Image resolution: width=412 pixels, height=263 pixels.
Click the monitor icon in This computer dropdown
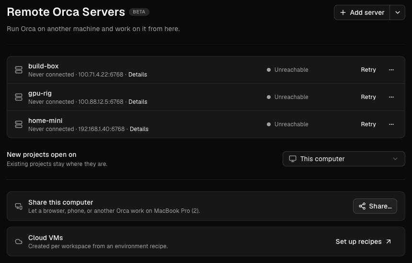point(293,159)
